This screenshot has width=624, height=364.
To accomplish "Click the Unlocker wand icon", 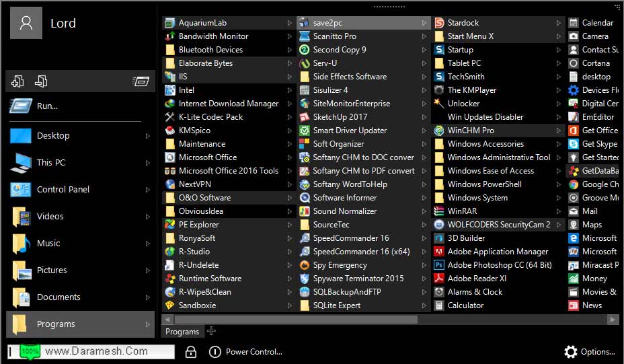I will [x=439, y=104].
